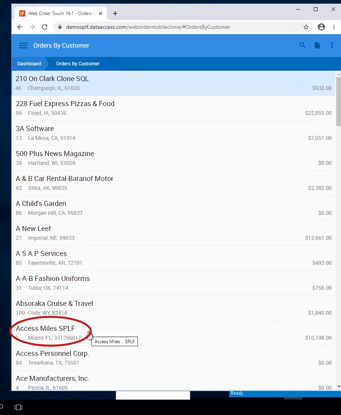Open Chrome's three-dot menu

point(334,27)
